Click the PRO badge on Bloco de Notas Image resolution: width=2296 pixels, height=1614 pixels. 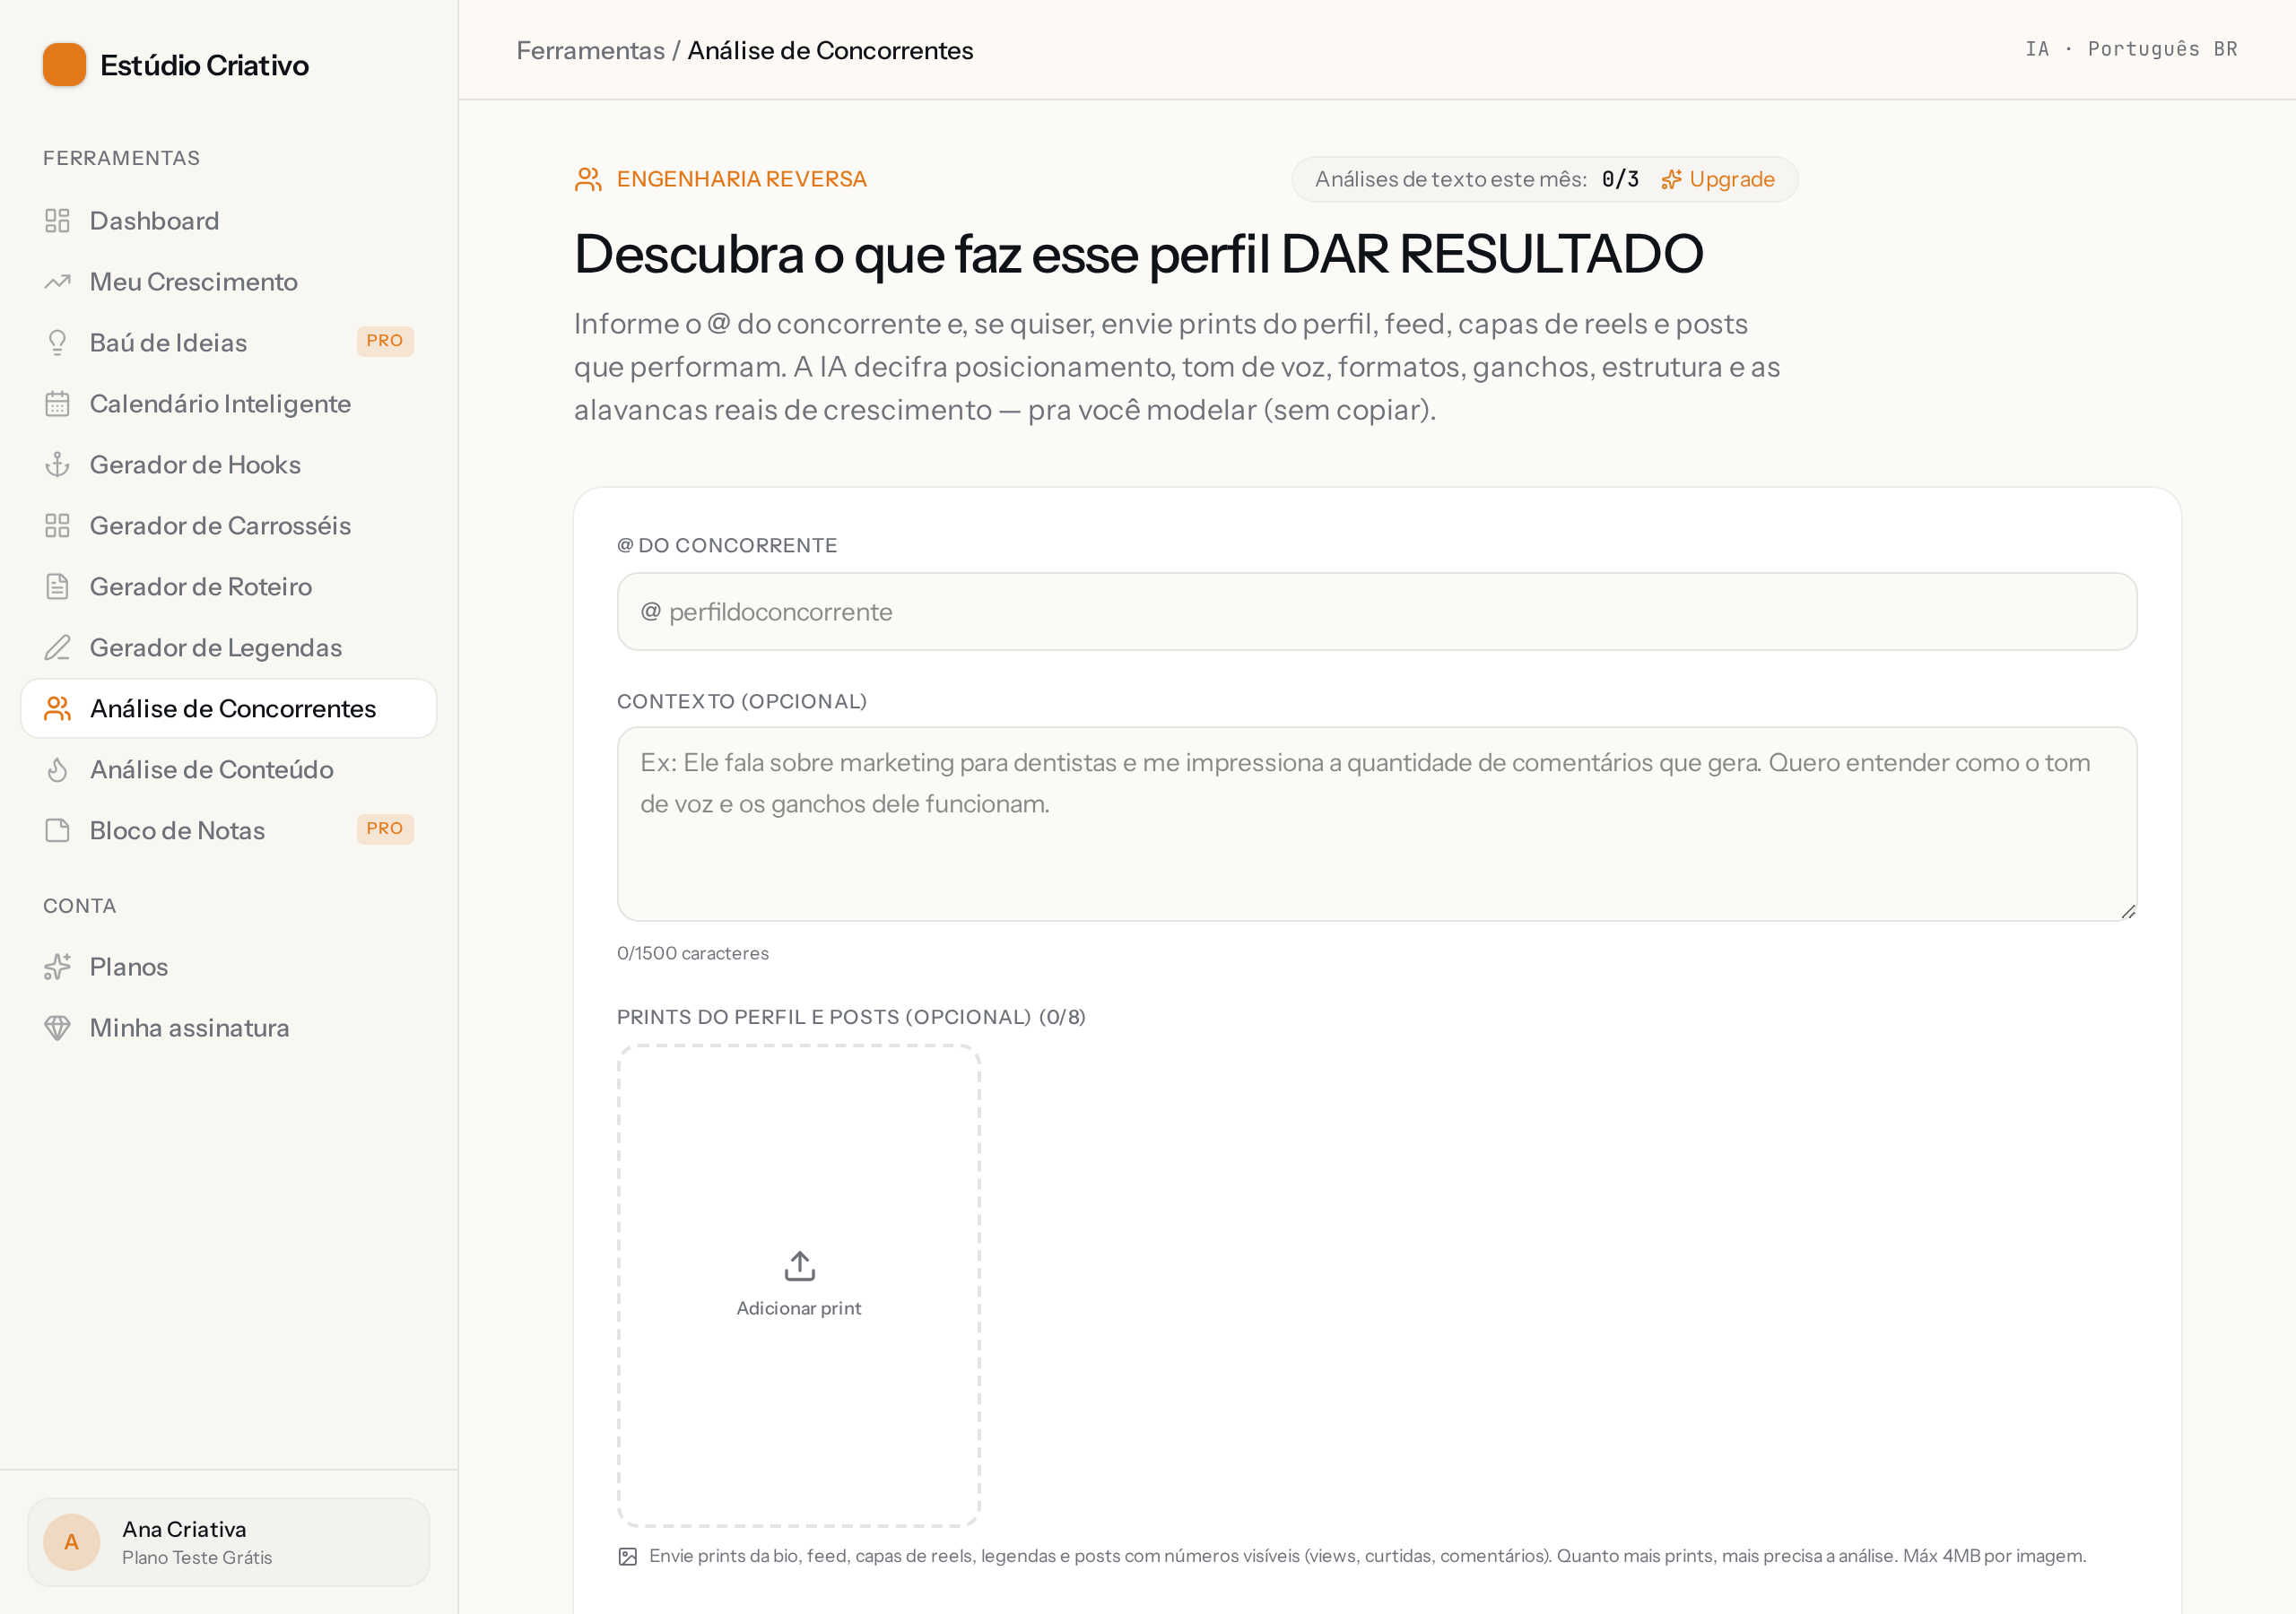[x=385, y=829]
